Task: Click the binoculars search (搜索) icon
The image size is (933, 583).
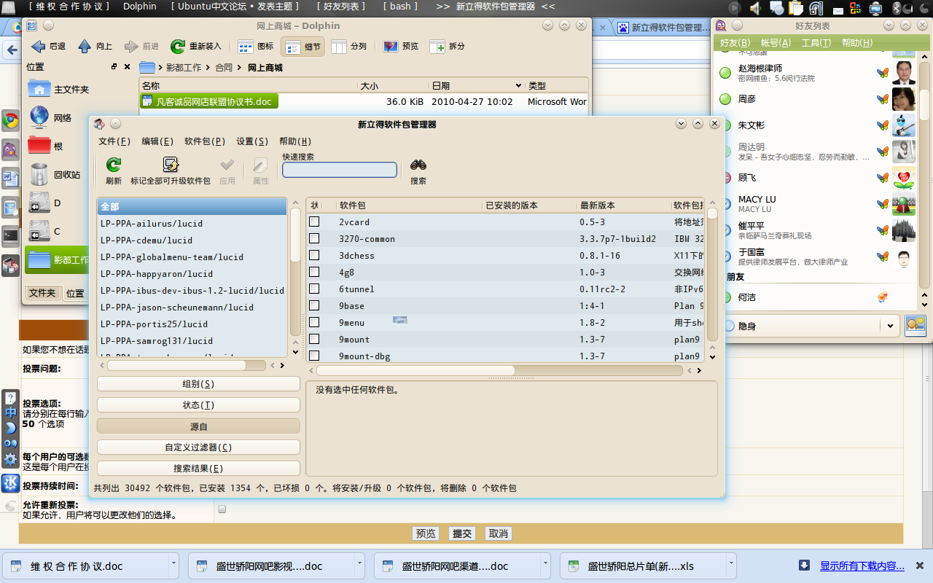Action: [418, 165]
